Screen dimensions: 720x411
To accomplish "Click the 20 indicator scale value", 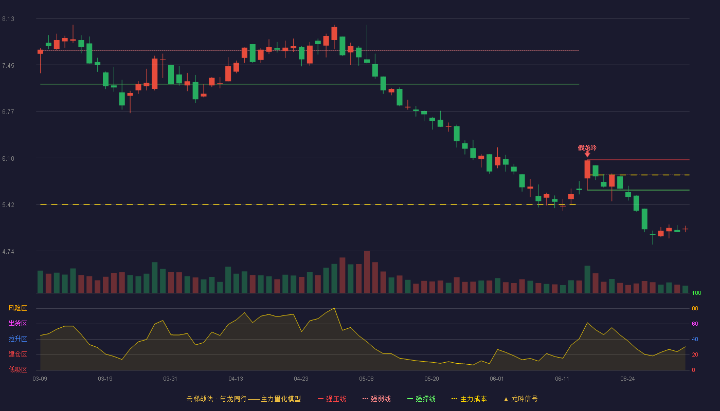I will [x=695, y=354].
